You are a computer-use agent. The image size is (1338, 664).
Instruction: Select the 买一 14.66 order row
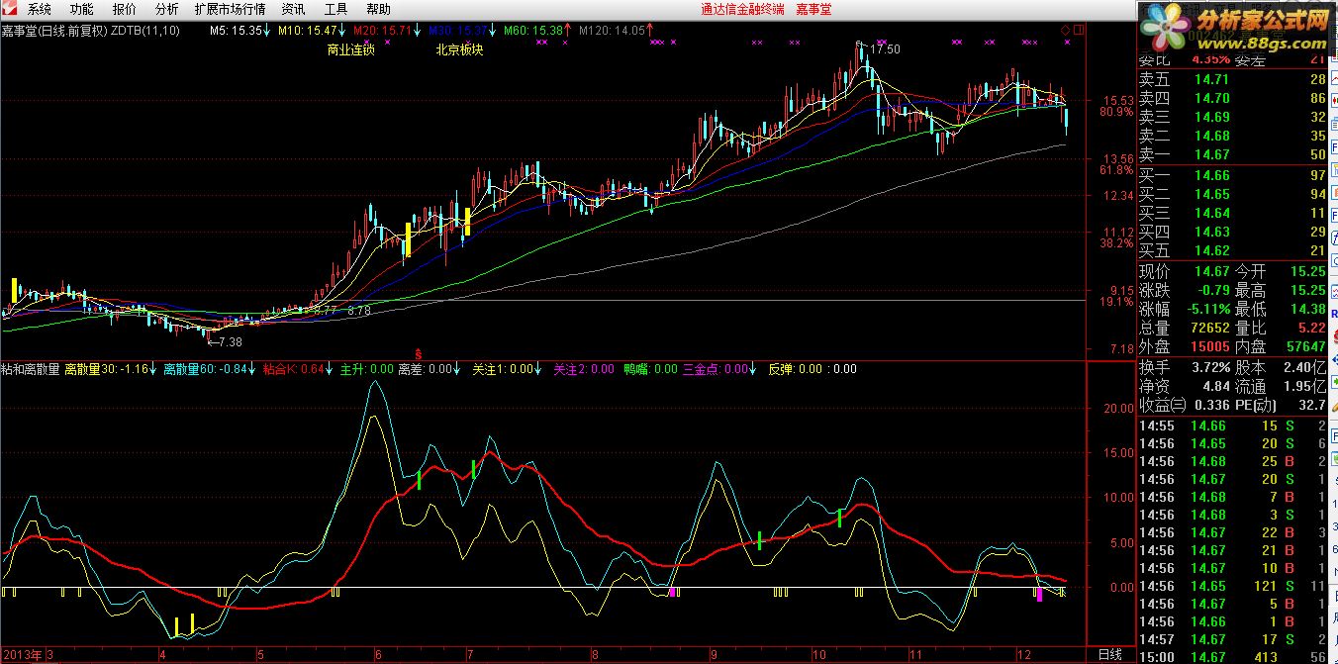1233,175
